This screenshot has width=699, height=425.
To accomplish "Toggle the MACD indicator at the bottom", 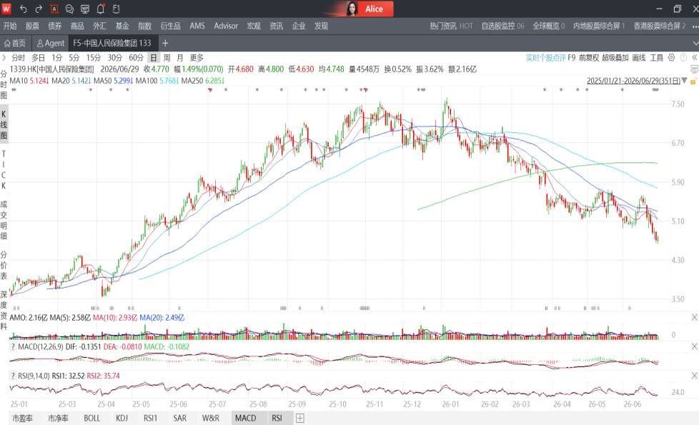I will 246,418.
